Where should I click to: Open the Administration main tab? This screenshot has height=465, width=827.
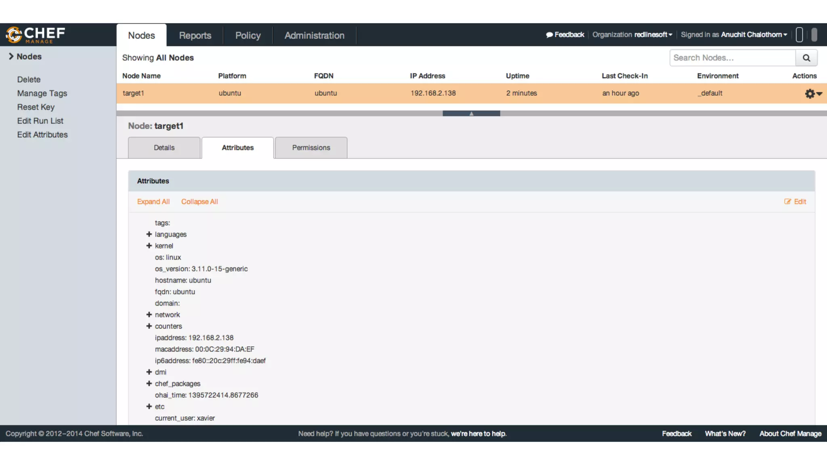tap(314, 35)
